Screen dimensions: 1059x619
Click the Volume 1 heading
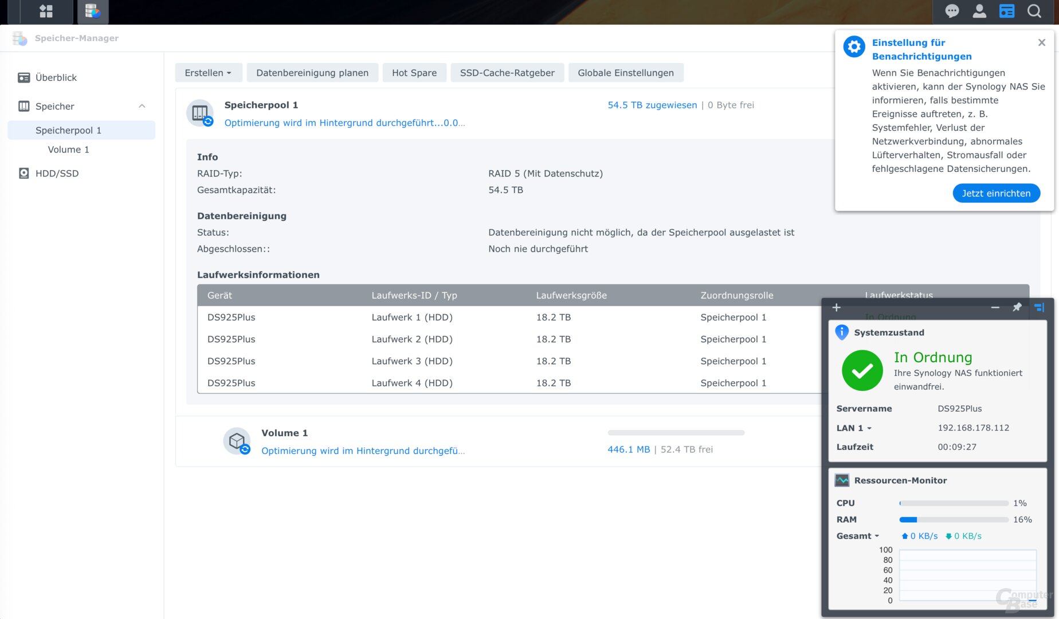click(284, 433)
